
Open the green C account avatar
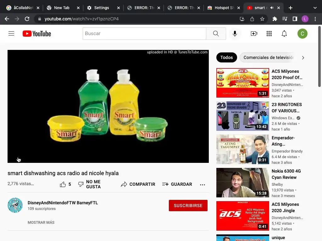(x=302, y=33)
